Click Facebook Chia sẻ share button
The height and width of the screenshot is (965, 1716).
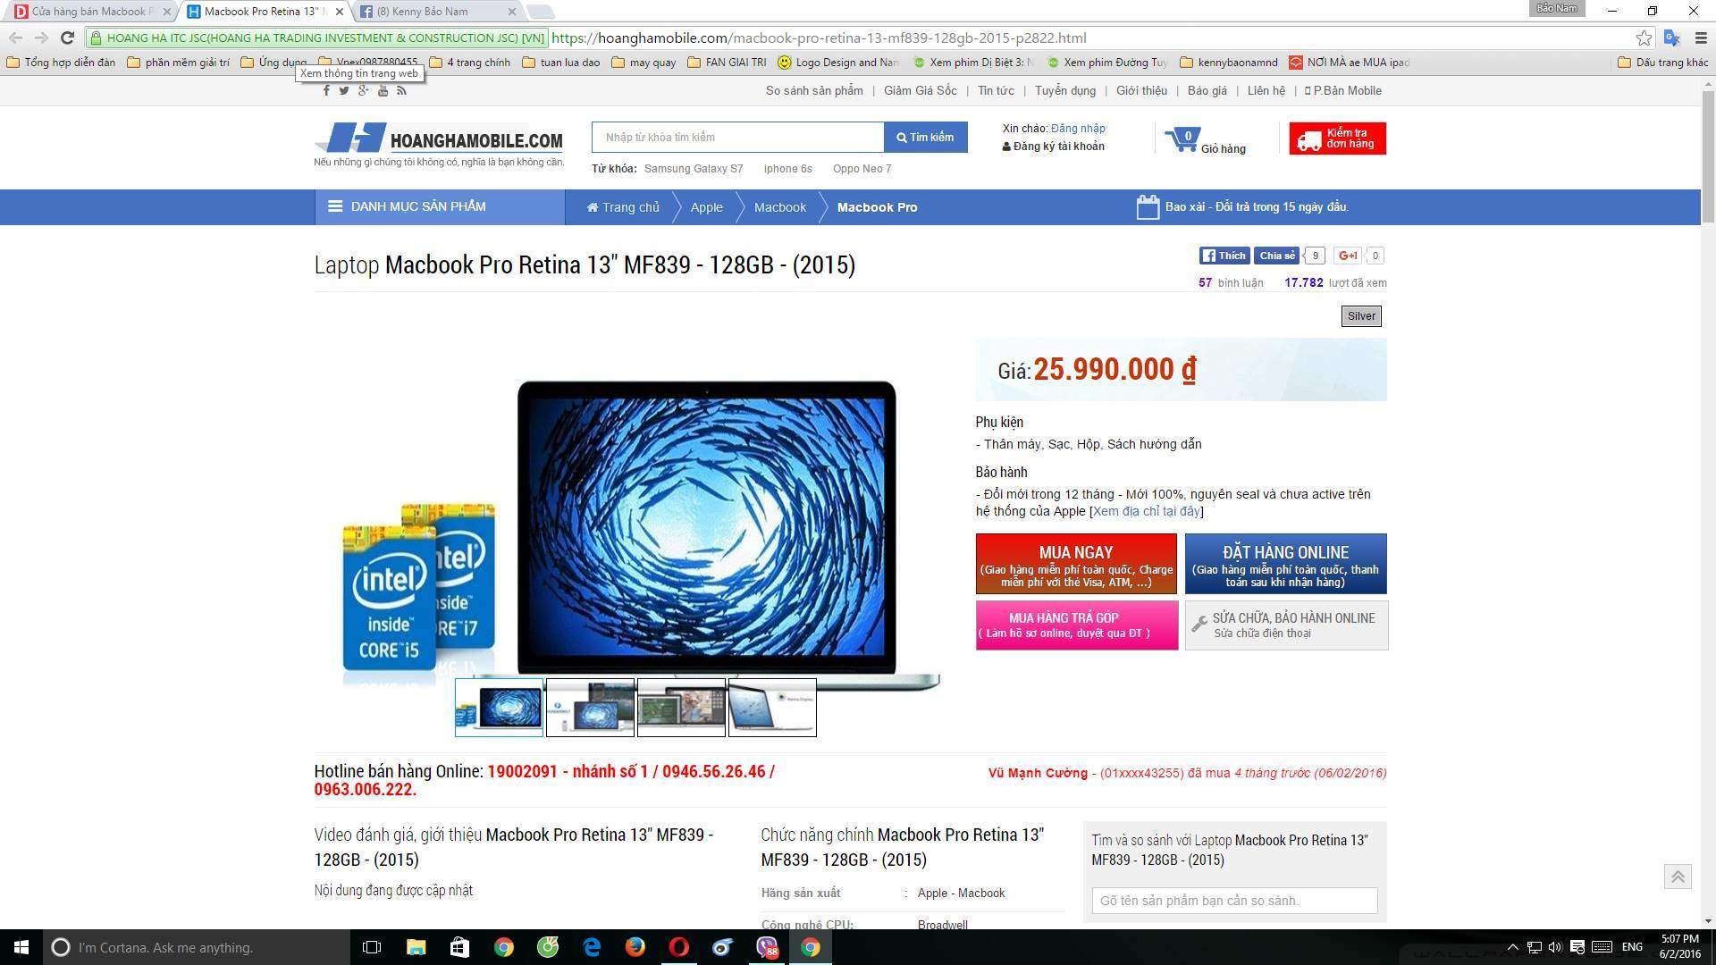pos(1276,256)
